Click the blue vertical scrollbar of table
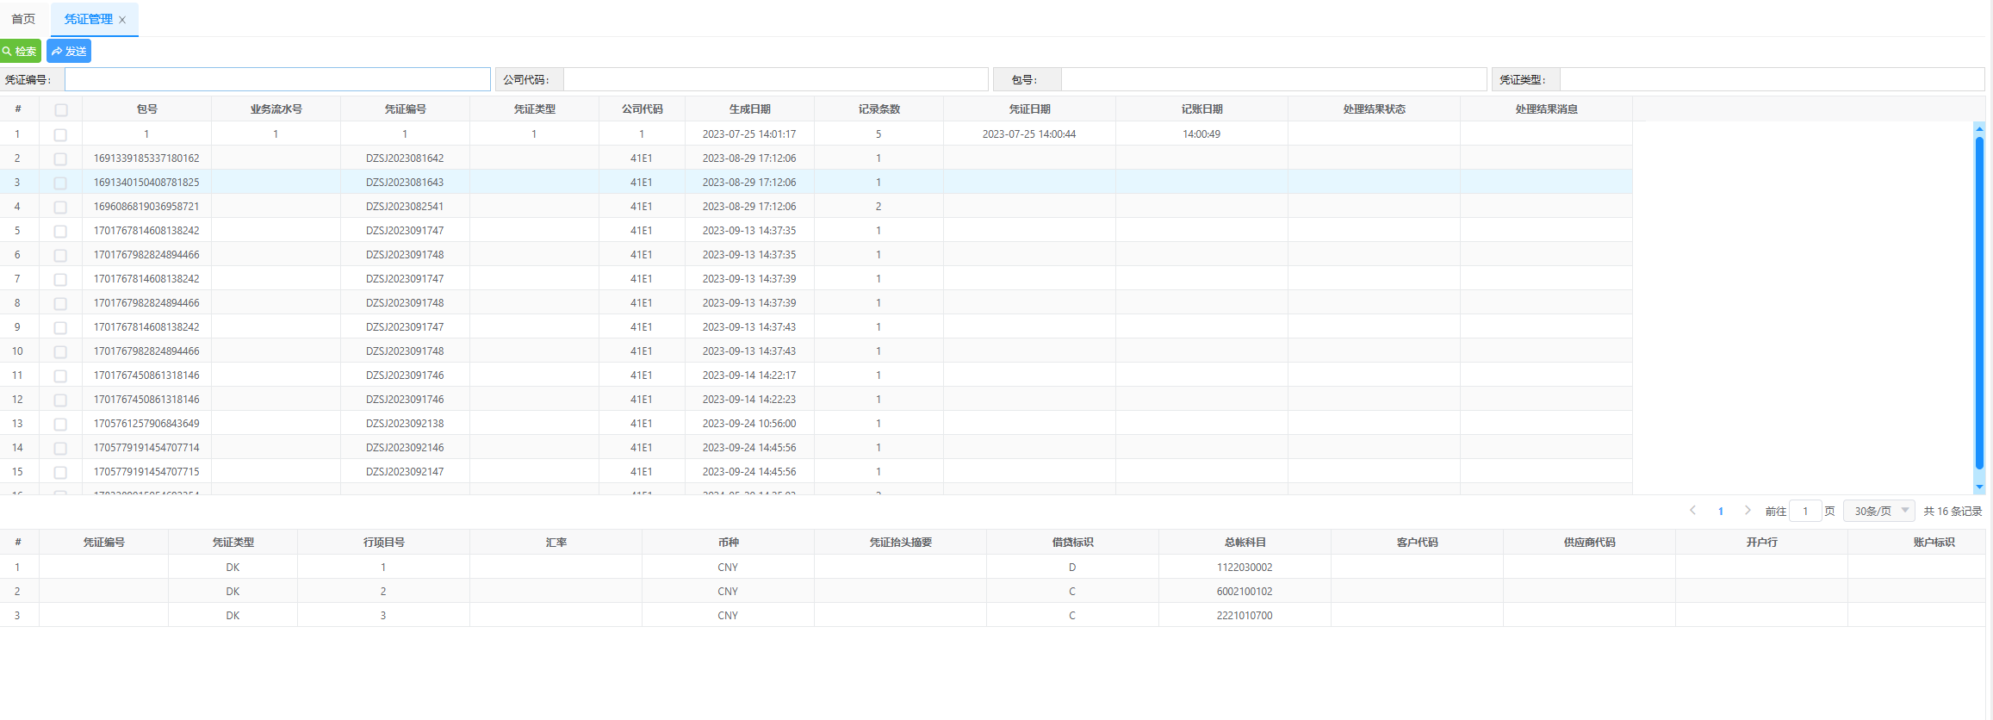Screen dimensions: 1993x720 pyautogui.click(x=1979, y=301)
